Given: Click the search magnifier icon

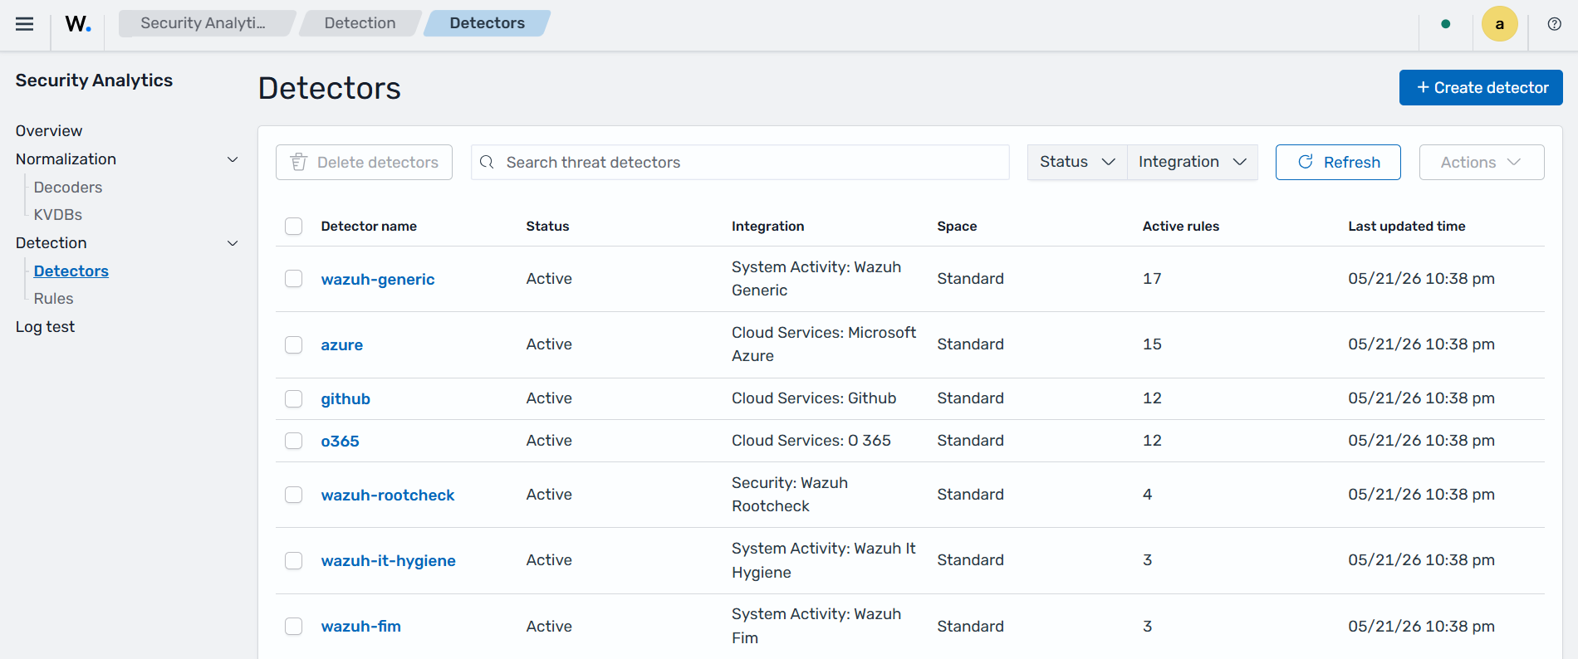Looking at the screenshot, I should [488, 162].
